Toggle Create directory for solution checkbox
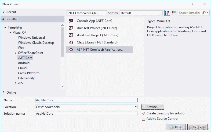Image resolution: width=211 pixels, height=132 pixels. tap(143, 113)
